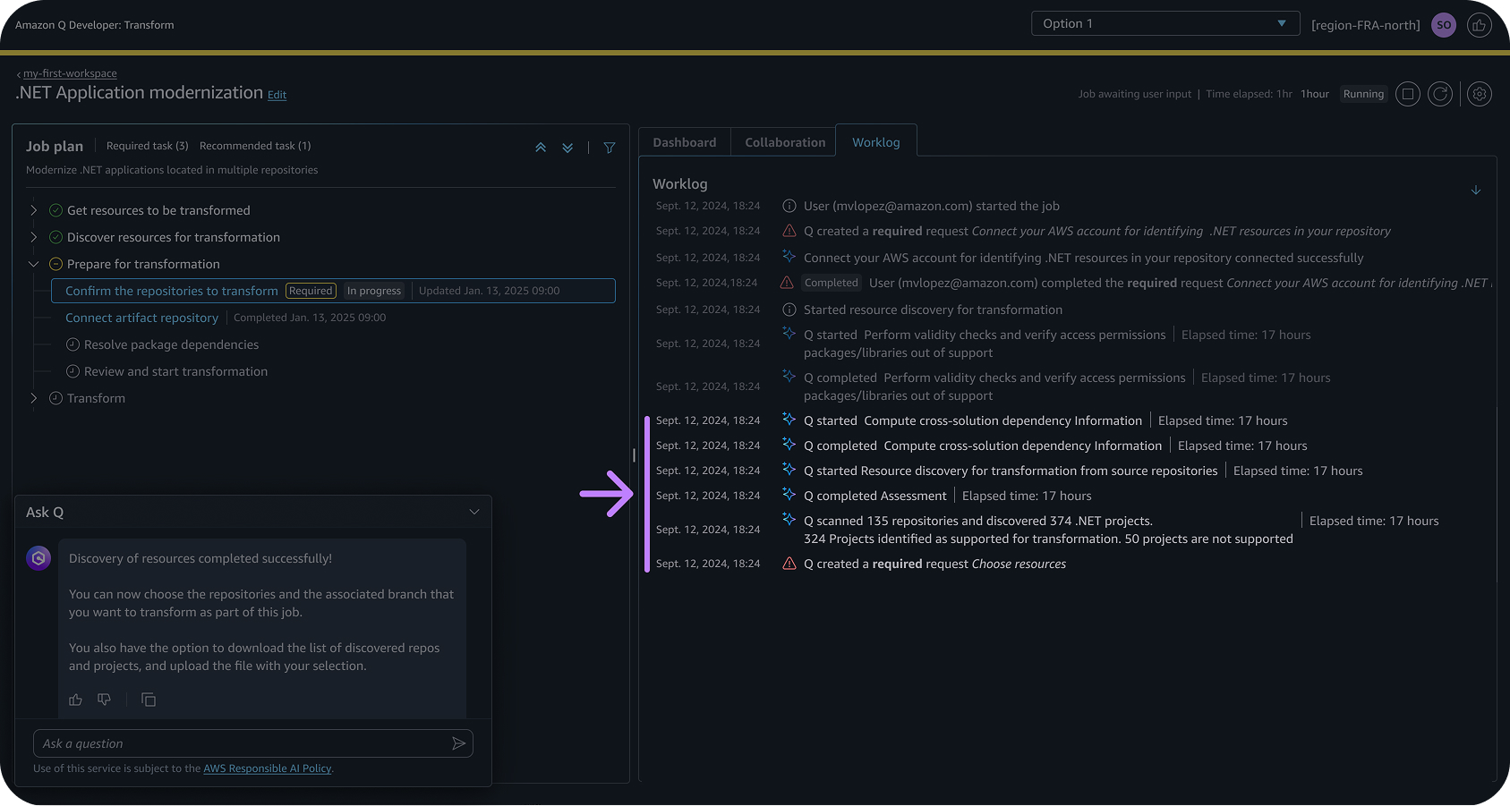Click 'Job awaiting user input' status text
This screenshot has height=806, width=1510.
[x=1135, y=94]
